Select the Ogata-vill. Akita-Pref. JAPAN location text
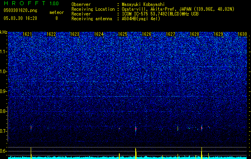 [x=178, y=9]
